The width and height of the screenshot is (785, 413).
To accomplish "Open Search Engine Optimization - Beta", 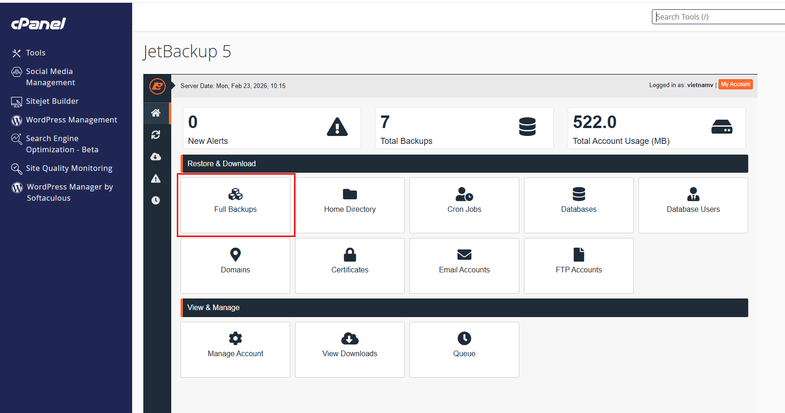I will point(62,144).
